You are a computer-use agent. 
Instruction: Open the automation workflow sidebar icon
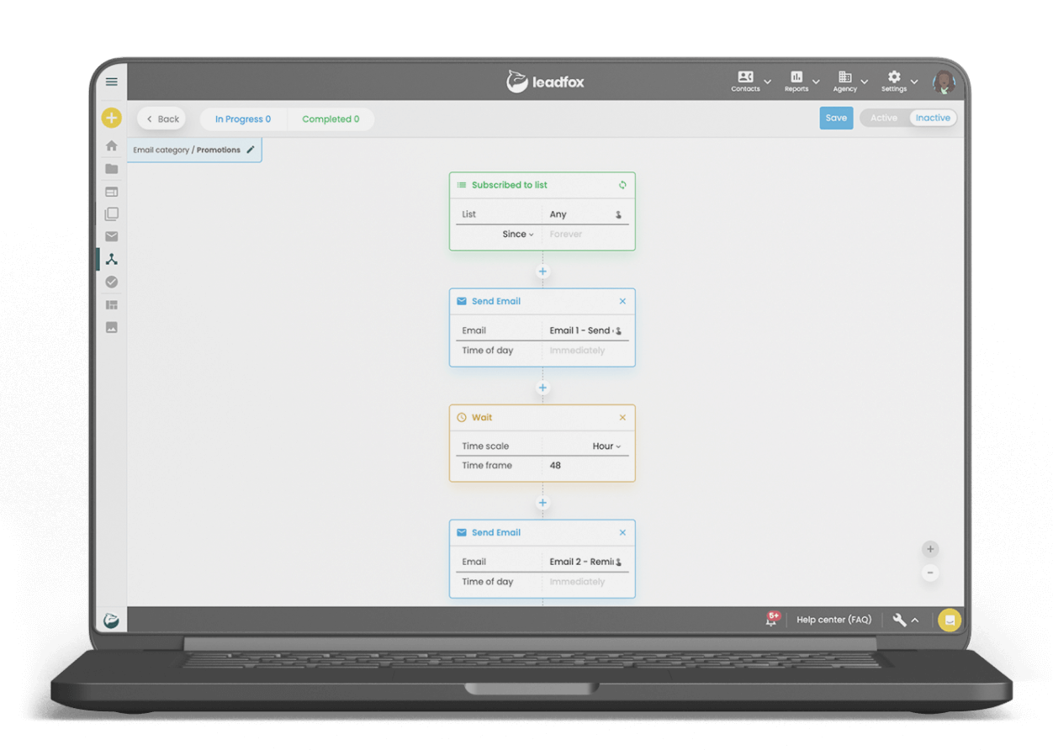point(111,259)
